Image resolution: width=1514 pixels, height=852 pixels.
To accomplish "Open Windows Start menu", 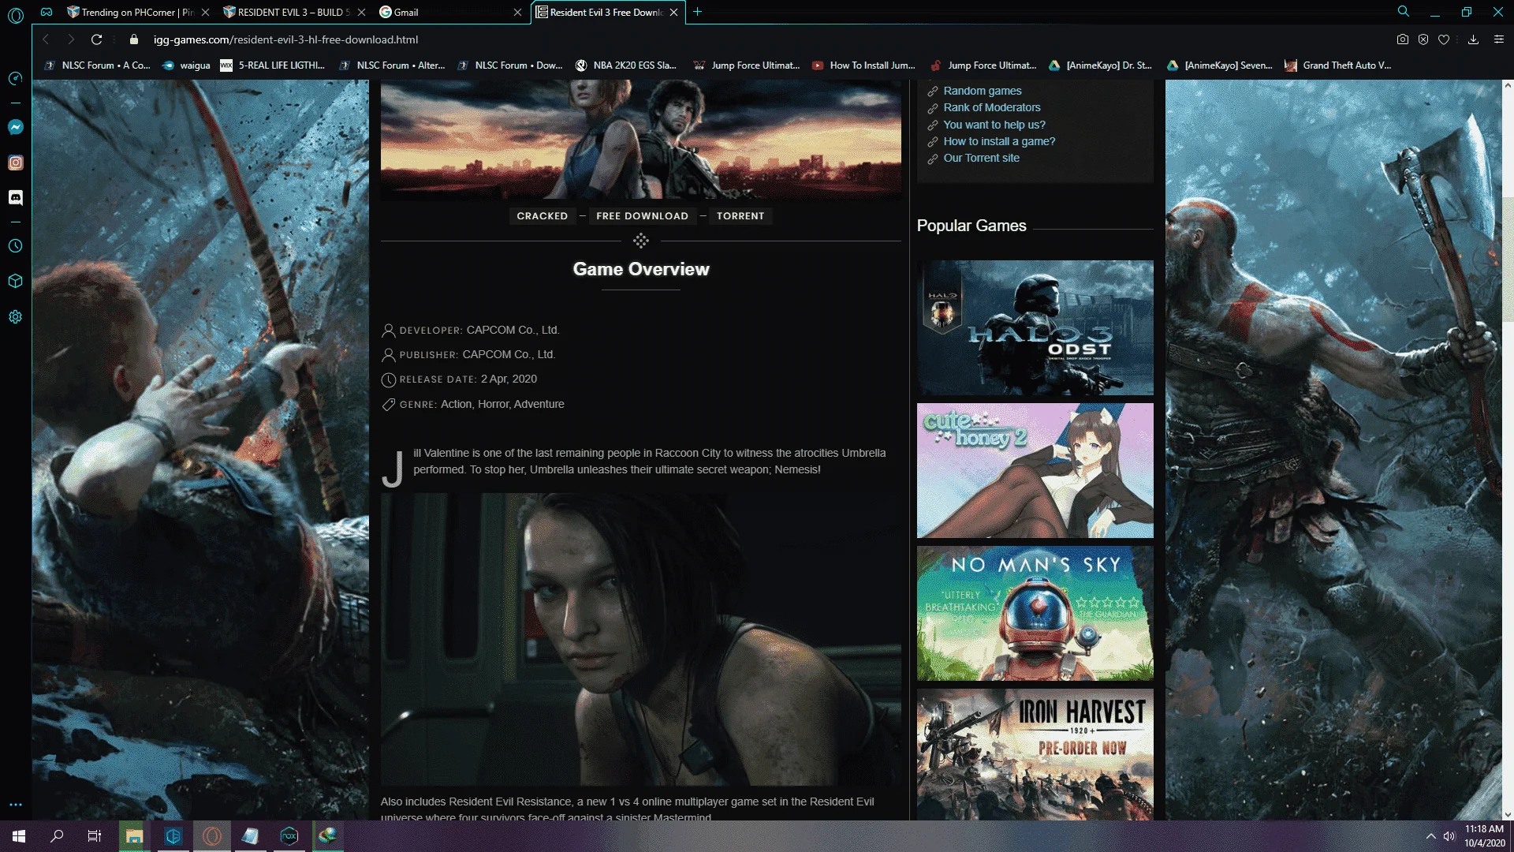I will [19, 836].
